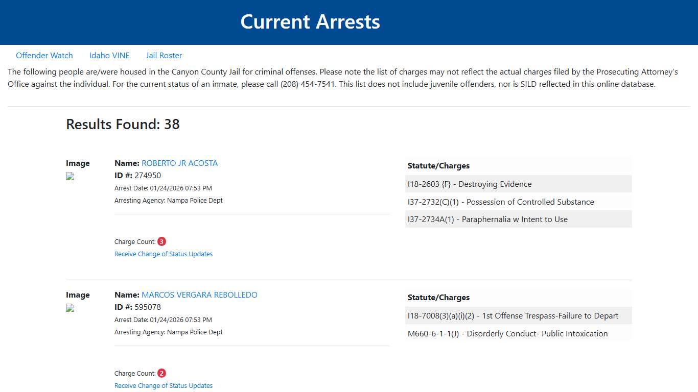Open the Offender Watch page
The width and height of the screenshot is (698, 392).
coord(44,55)
